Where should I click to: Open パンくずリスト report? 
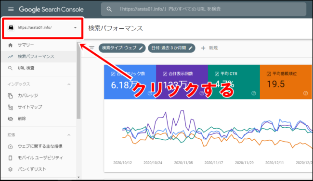point(39,169)
